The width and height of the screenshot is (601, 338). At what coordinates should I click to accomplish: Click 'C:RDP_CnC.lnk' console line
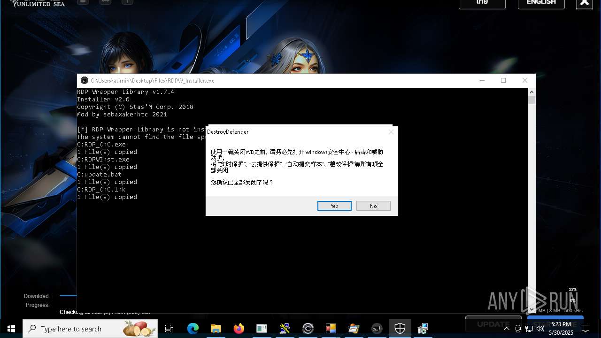click(x=101, y=190)
